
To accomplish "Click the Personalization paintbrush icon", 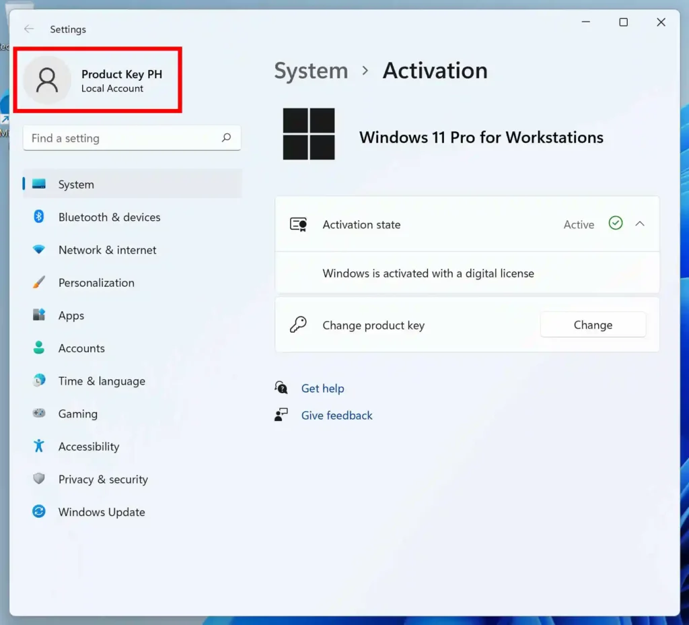I will click(38, 282).
